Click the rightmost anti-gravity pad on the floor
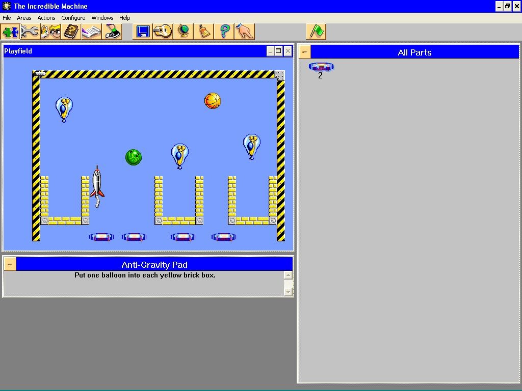 [x=224, y=237]
